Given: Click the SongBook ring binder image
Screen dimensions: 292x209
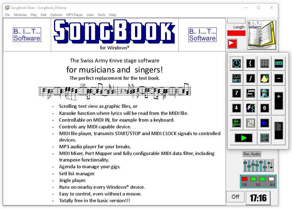Looking at the screenshot, I should pos(261,35).
